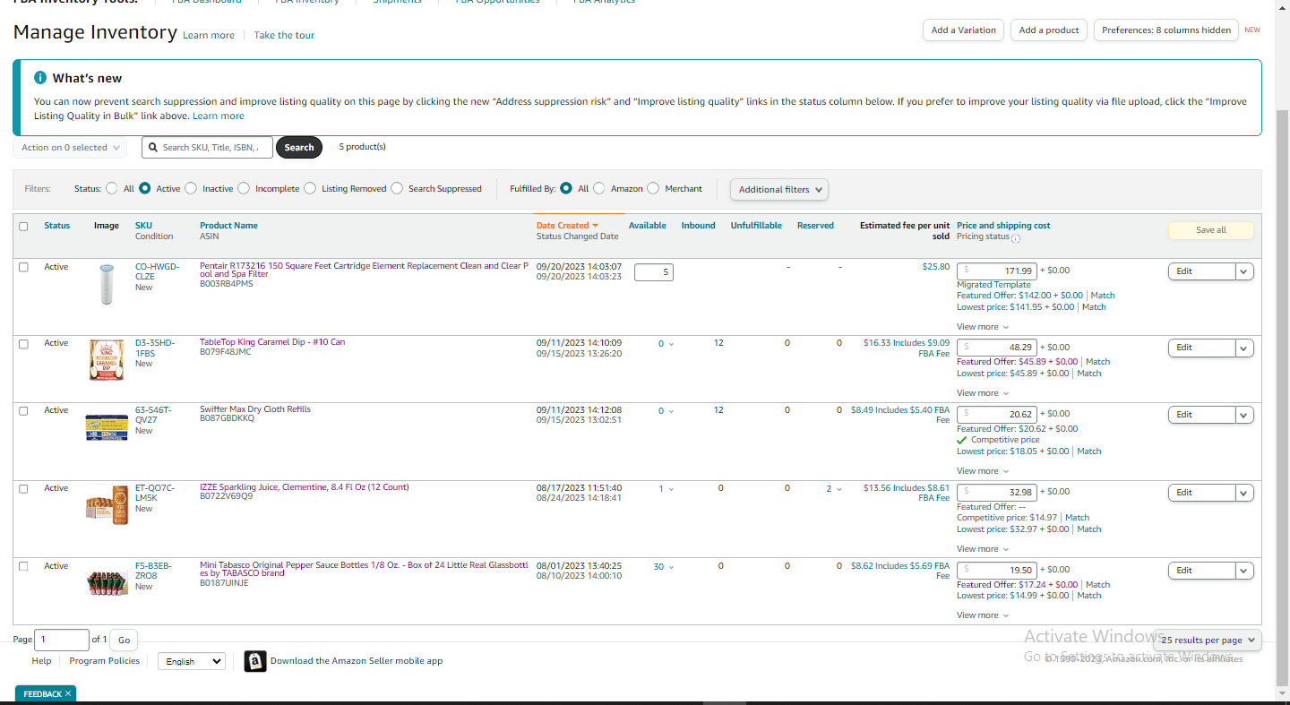Open Preferences: 8 columns hidden

(1166, 30)
